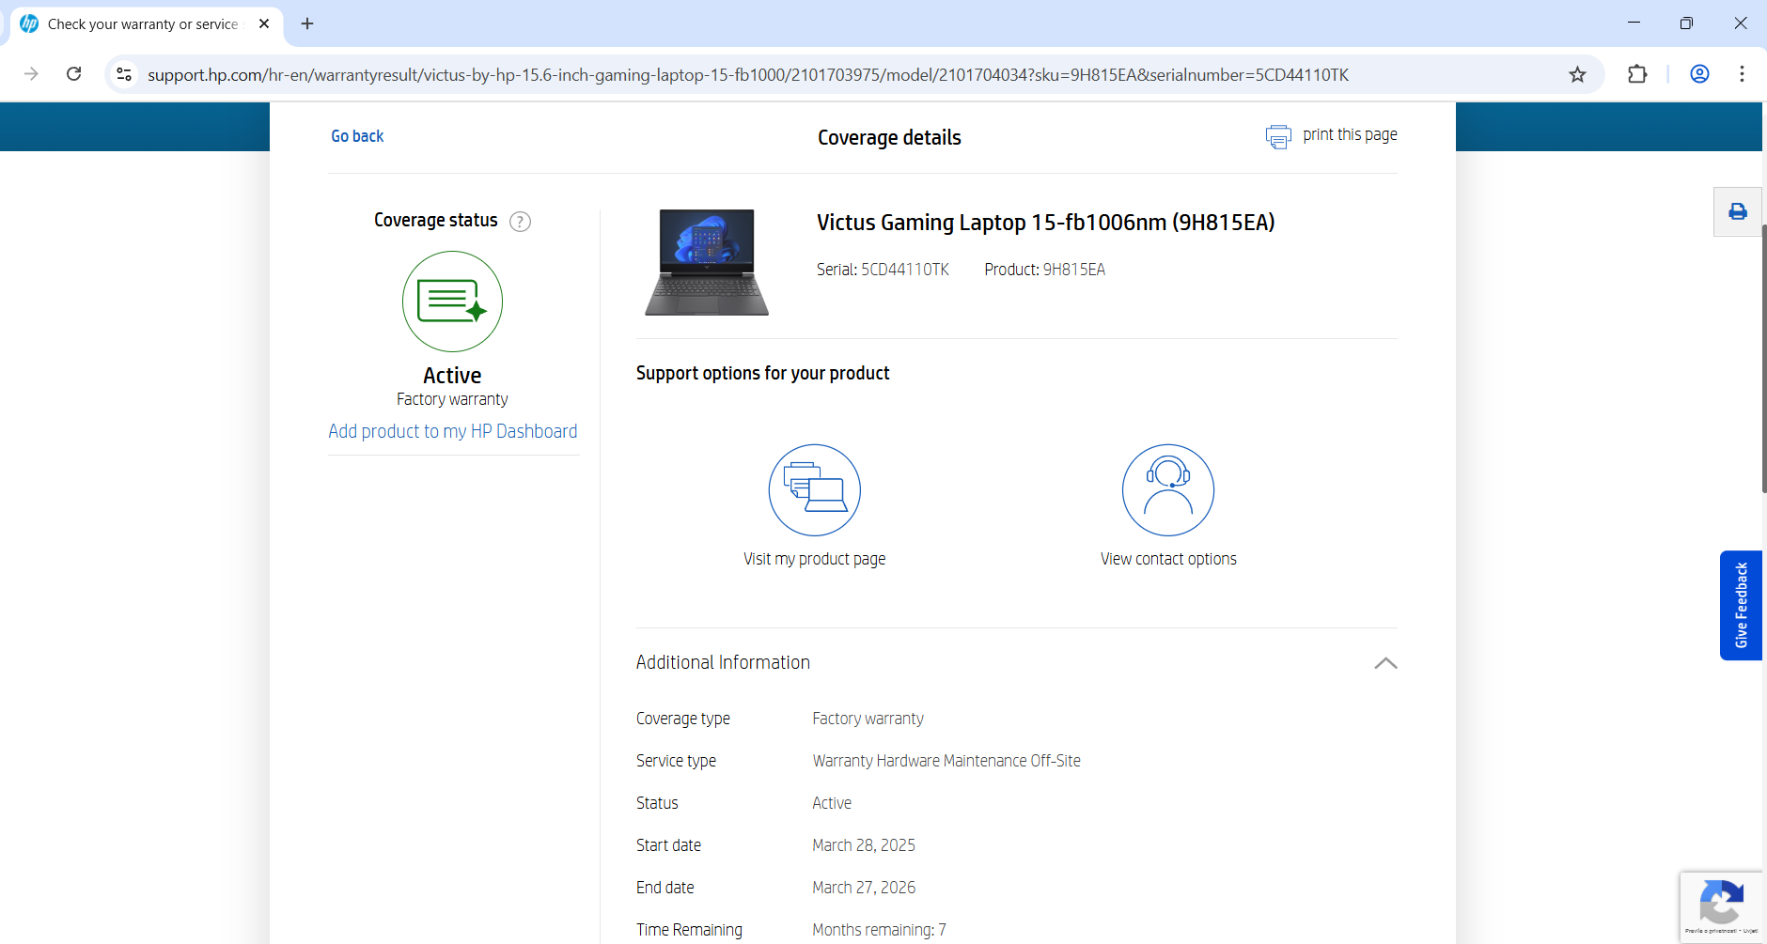Click the address bar URL
The width and height of the screenshot is (1767, 944).
[748, 74]
